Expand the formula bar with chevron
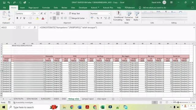Viewport: 196px width, 110px height. click(x=194, y=28)
